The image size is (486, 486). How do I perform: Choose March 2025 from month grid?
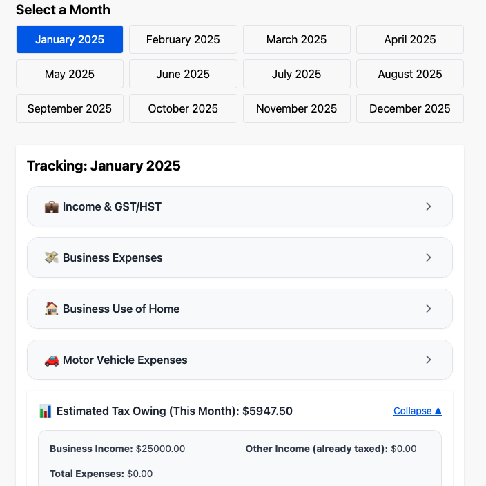(x=297, y=39)
